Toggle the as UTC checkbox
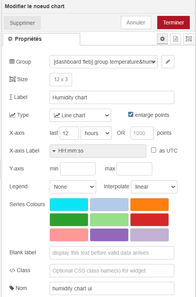This screenshot has width=196, height=297. [x=153, y=150]
